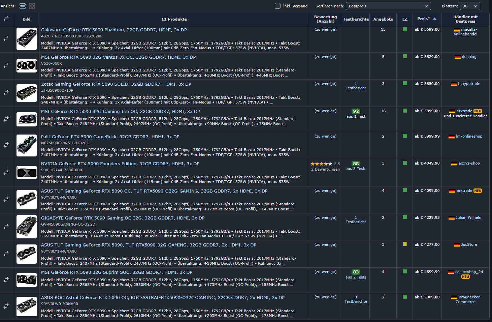492x322 pixels.
Task: Add Zotac RTX 5090 SOLID to comparison
Action: pyautogui.click(x=6, y=93)
